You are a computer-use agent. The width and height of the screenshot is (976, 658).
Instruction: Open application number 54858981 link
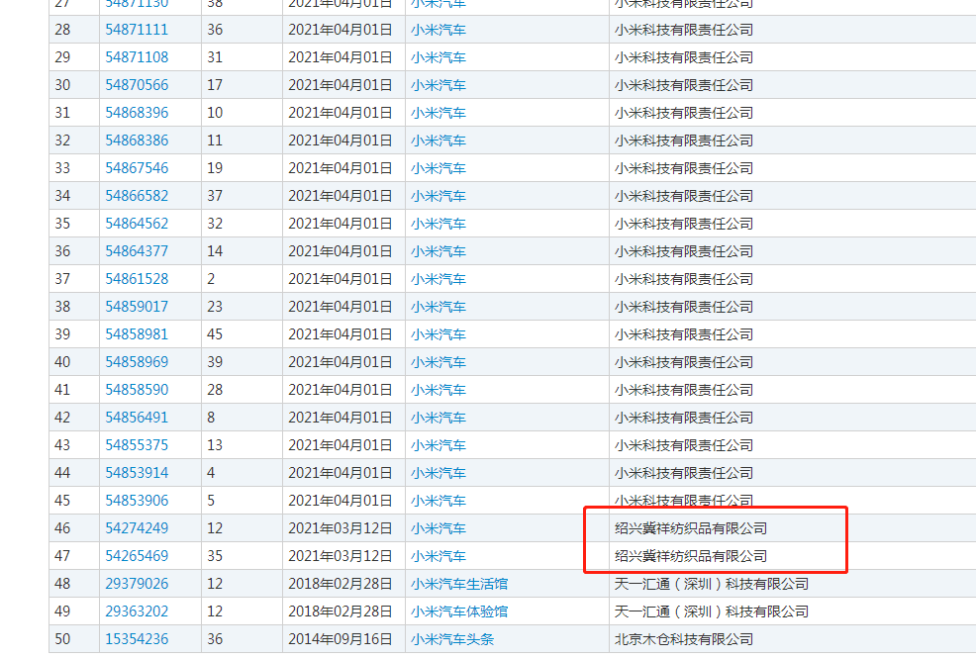click(137, 334)
